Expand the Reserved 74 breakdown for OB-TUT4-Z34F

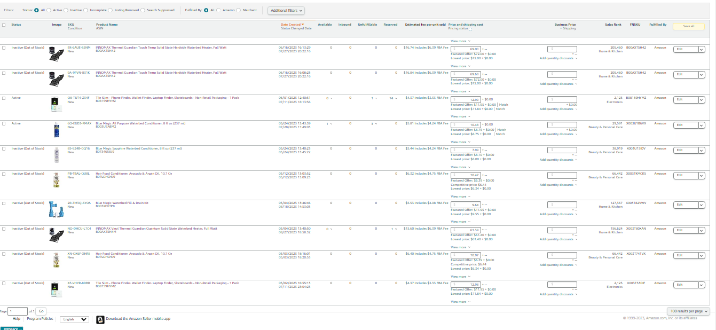pyautogui.click(x=394, y=98)
